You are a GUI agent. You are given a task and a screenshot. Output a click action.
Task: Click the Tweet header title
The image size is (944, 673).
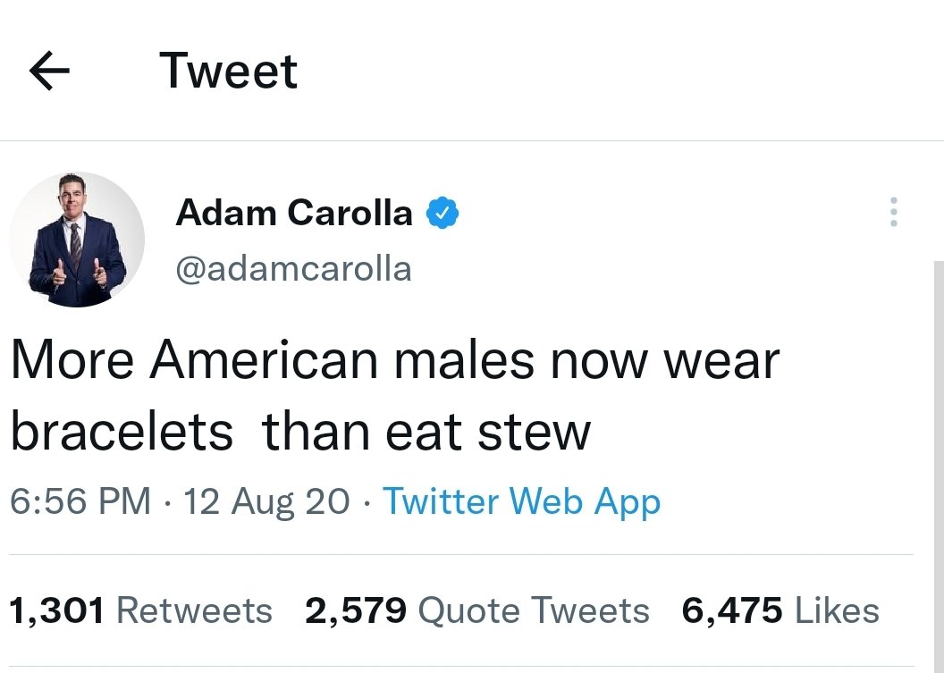tap(228, 71)
